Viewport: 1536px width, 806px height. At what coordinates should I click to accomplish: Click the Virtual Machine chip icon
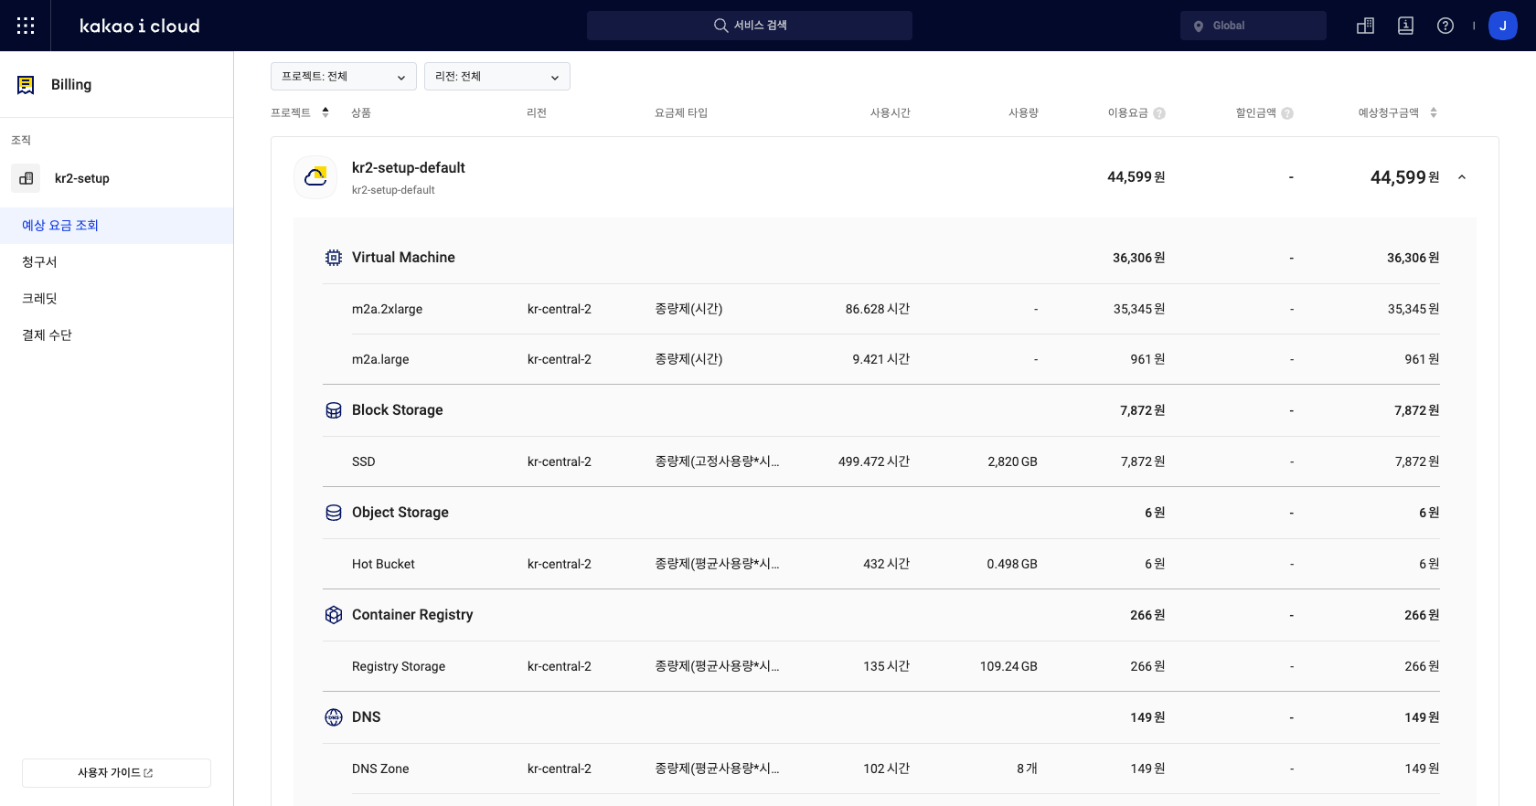[334, 258]
